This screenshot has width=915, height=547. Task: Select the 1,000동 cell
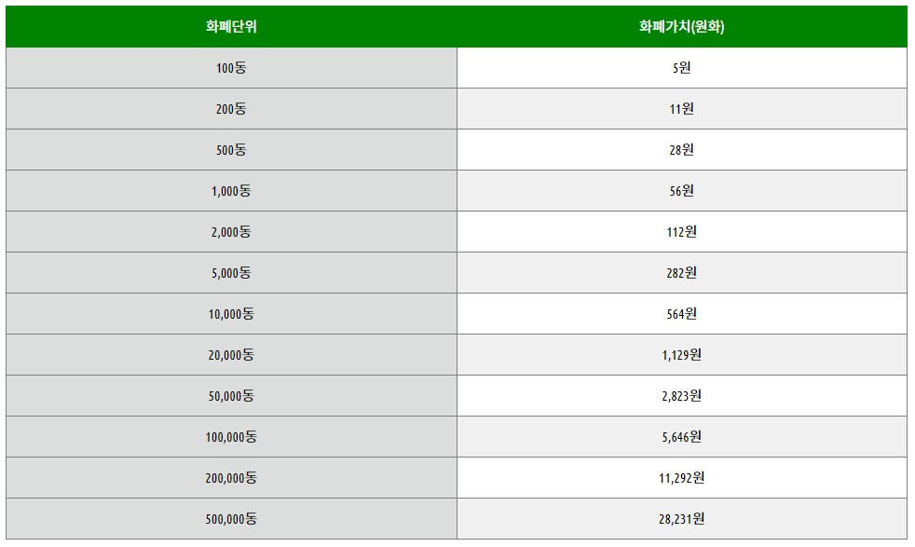click(x=231, y=191)
